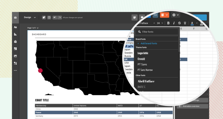The height and width of the screenshot is (119, 223).
Task: Undo the last change
Action: click(x=55, y=18)
